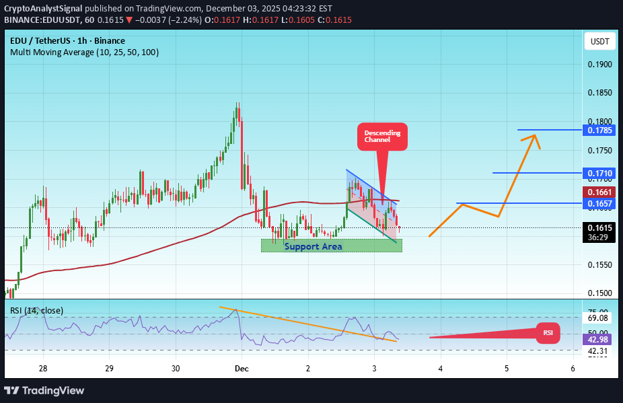Image resolution: width=623 pixels, height=403 pixels.
Task: Open the USDT currency selector
Action: pos(598,41)
